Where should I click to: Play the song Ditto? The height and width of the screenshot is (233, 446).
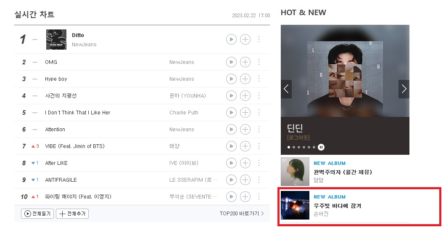point(231,39)
